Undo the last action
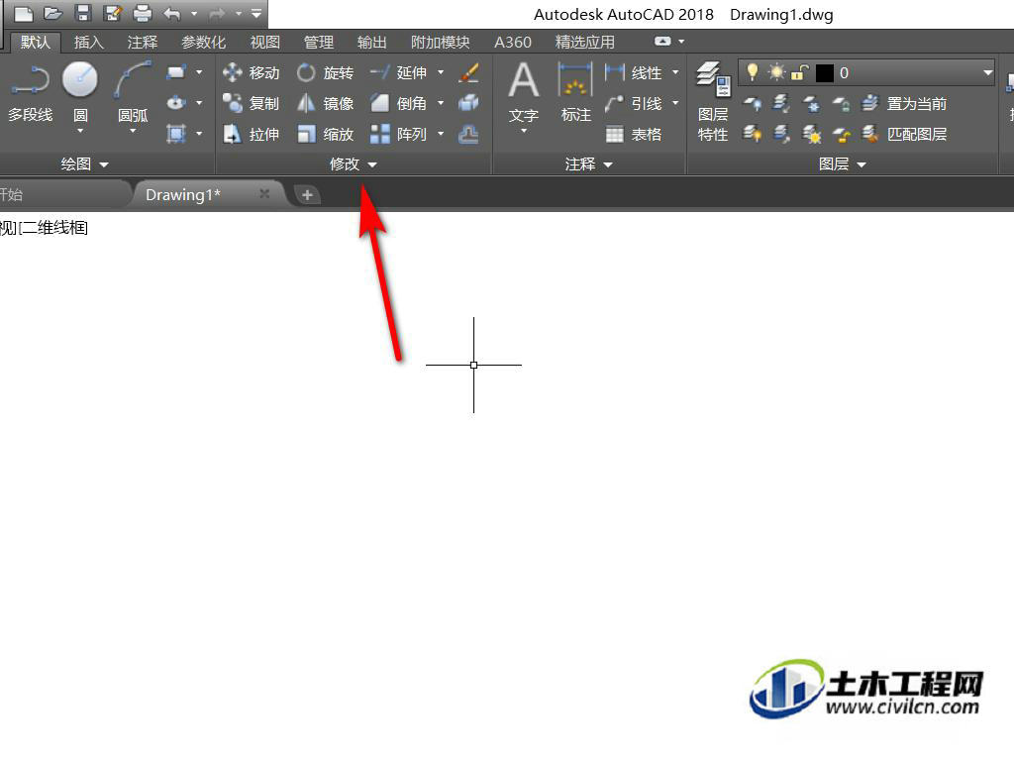Image resolution: width=1014 pixels, height=761 pixels. click(172, 14)
